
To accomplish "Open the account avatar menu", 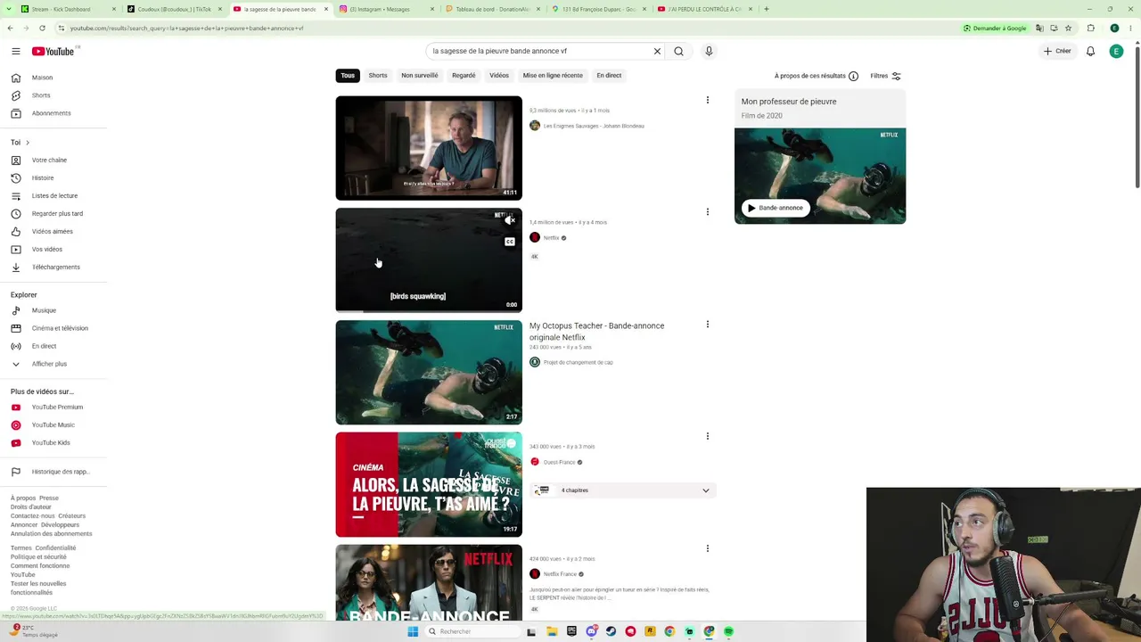I will (x=1116, y=51).
